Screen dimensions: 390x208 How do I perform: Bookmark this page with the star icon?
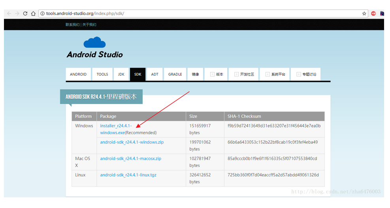pos(364,13)
